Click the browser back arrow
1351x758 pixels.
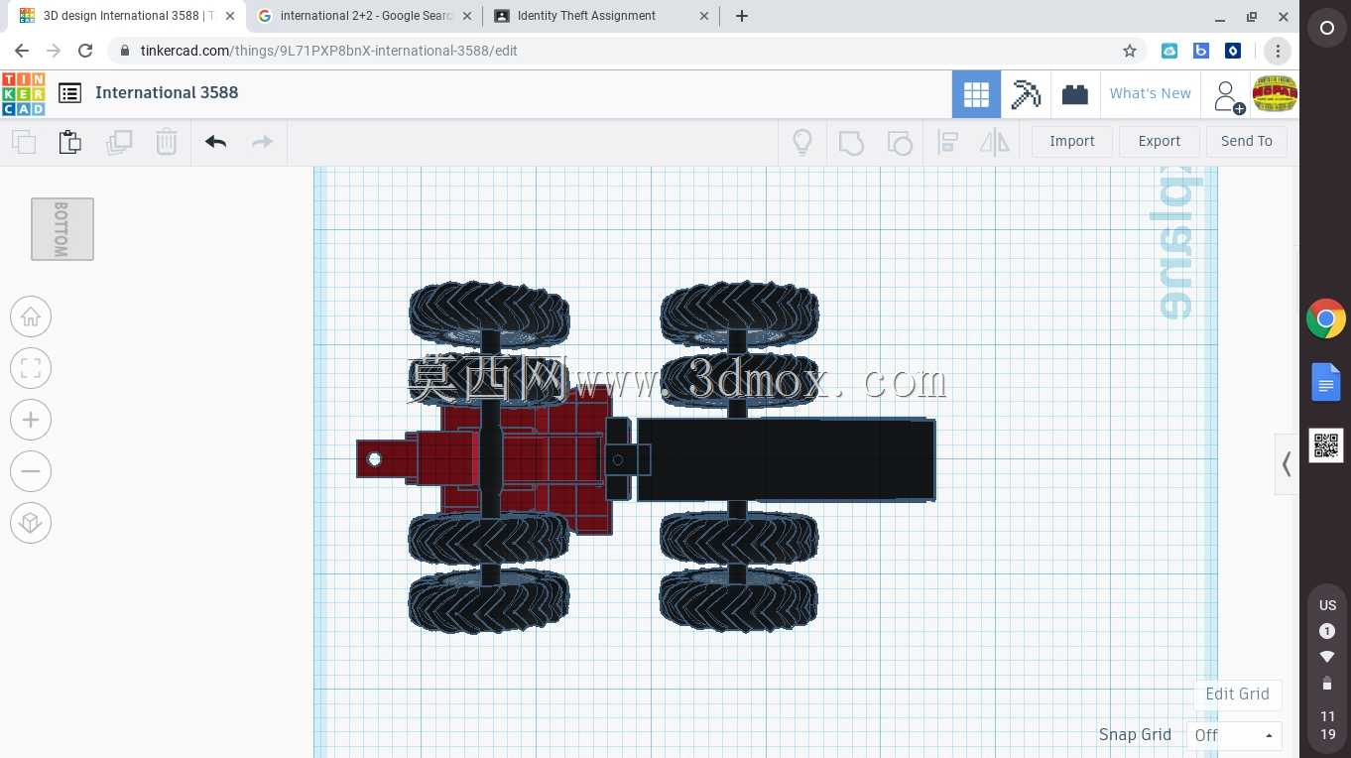pyautogui.click(x=22, y=51)
